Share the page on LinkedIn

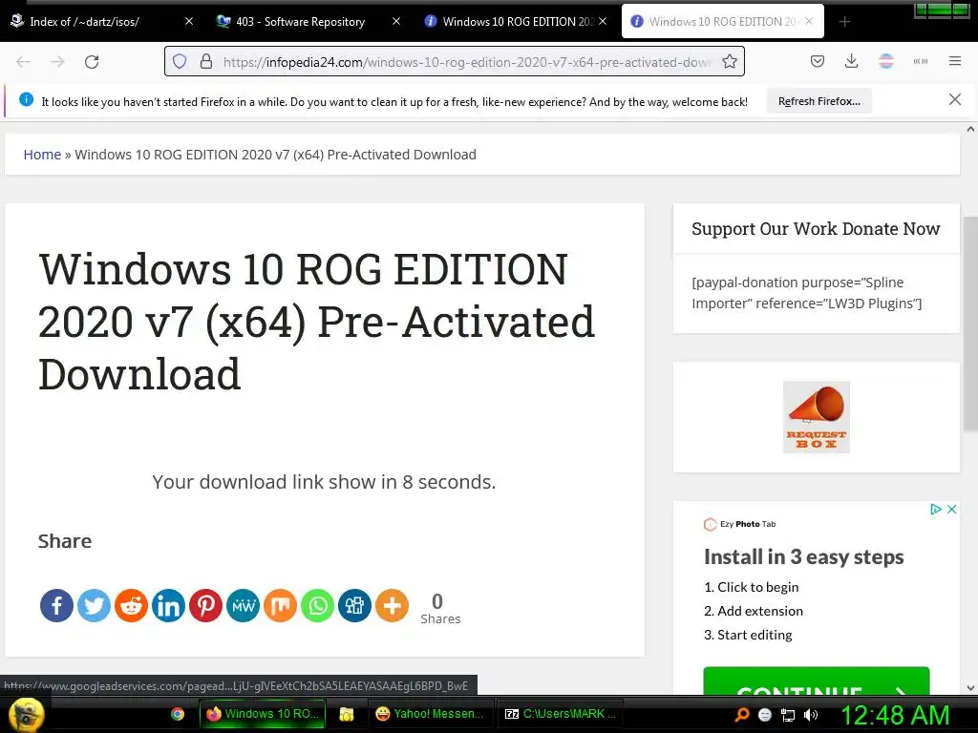pos(168,605)
